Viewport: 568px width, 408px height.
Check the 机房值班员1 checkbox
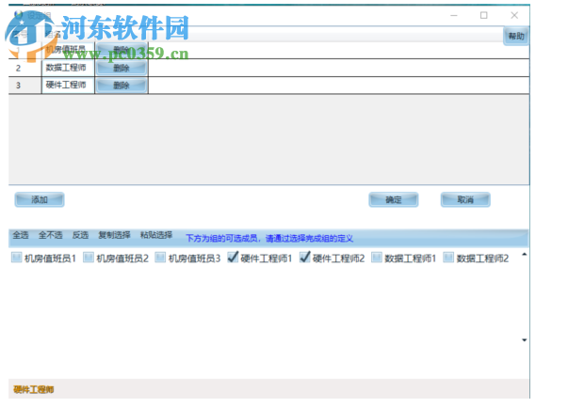[16, 258]
